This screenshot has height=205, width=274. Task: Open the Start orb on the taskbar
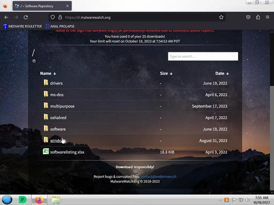[x=7, y=200]
